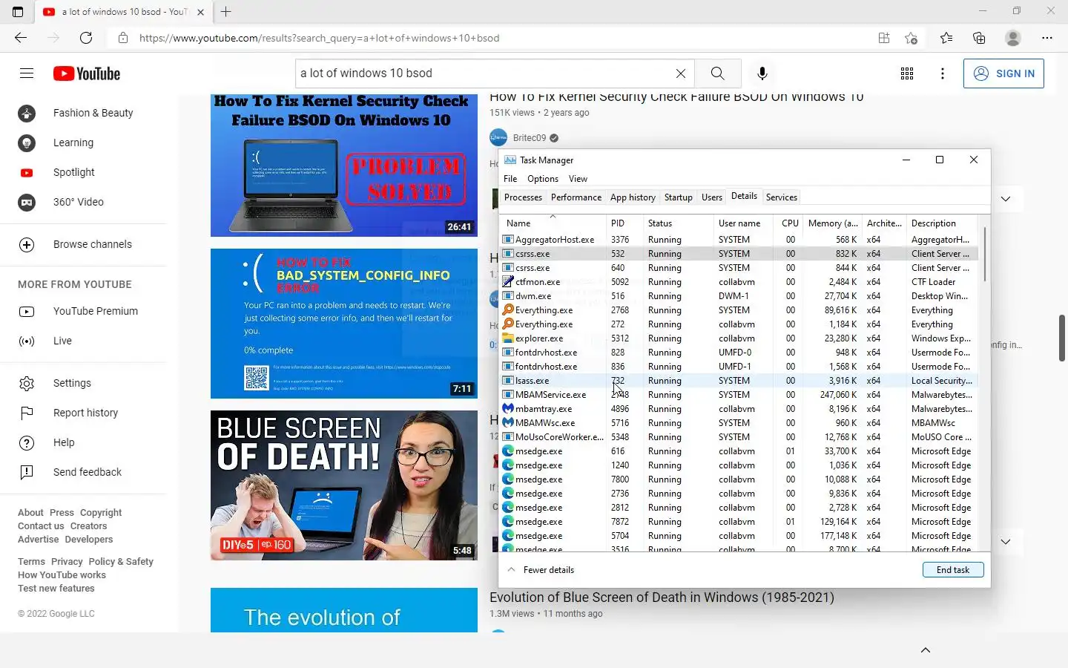
Task: Open browser Favorites list icon
Action: 946,38
